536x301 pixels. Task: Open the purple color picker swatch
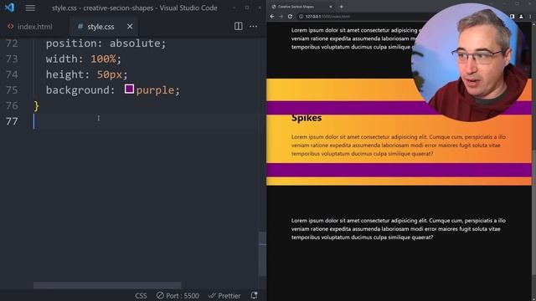coord(129,89)
